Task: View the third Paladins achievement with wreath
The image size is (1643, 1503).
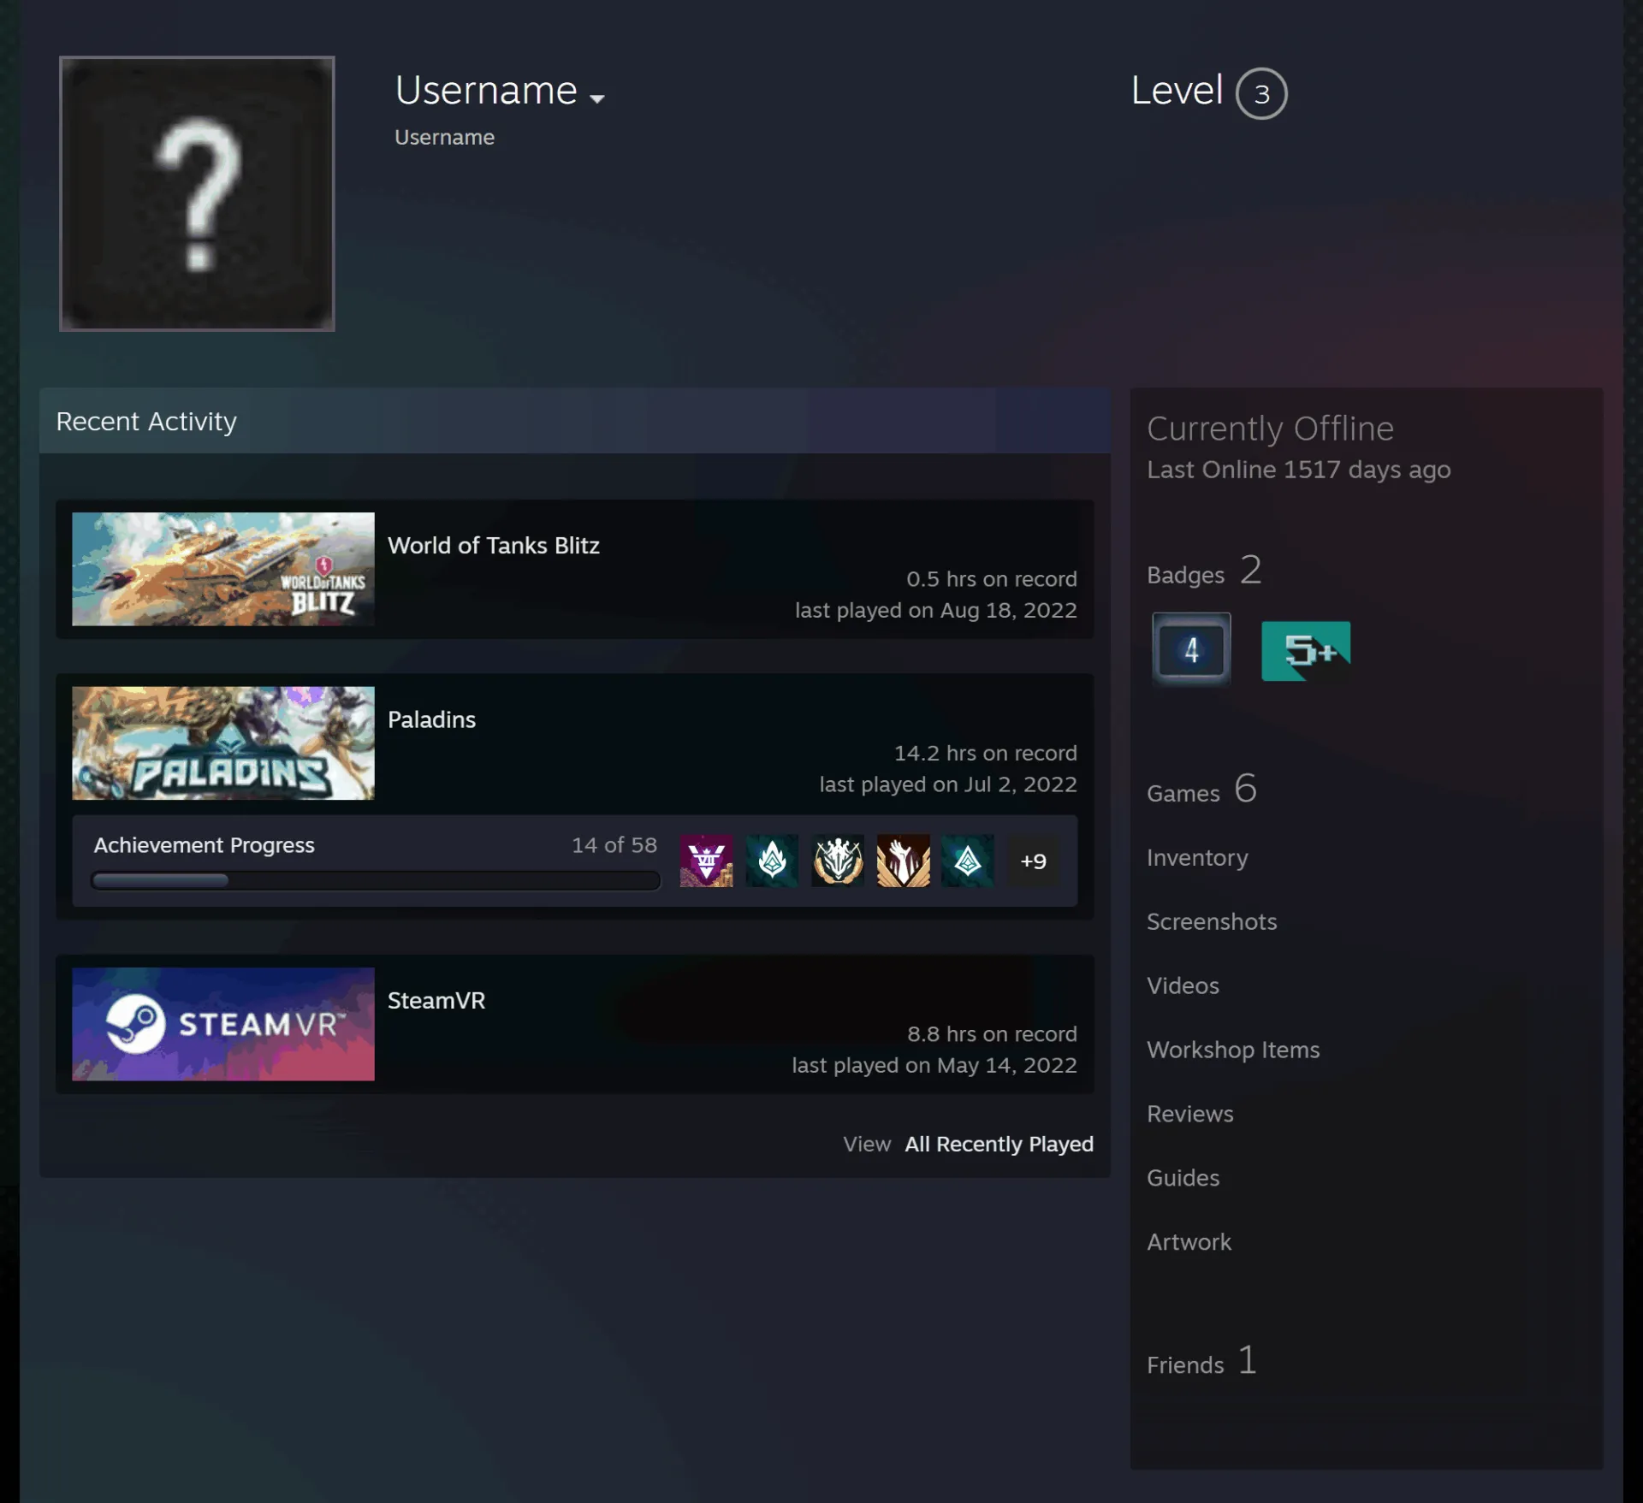Action: (x=838, y=861)
